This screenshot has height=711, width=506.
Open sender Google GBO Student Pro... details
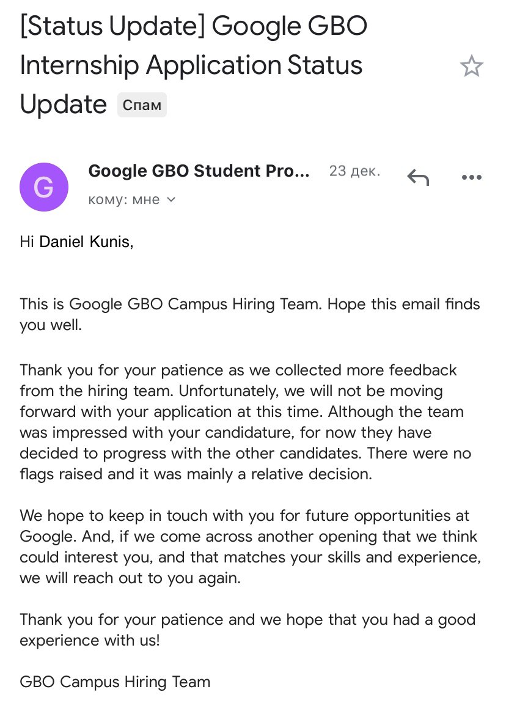[x=199, y=171]
